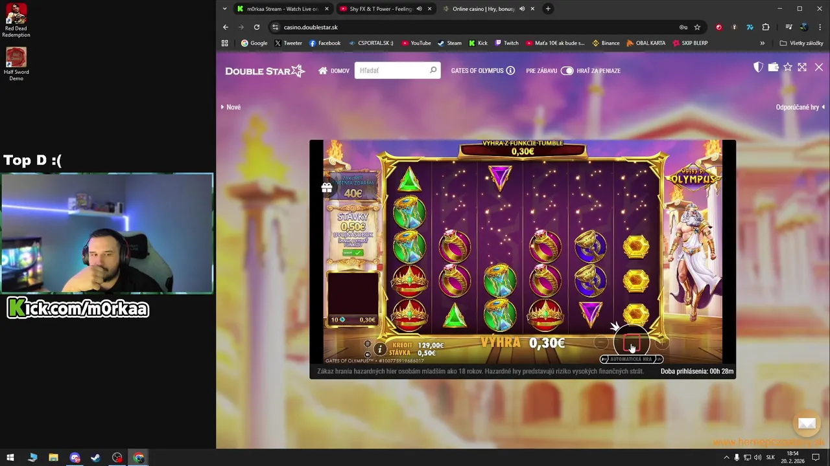Open Red Dead Redemption desktop shortcut
The image size is (830, 466).
[16, 21]
